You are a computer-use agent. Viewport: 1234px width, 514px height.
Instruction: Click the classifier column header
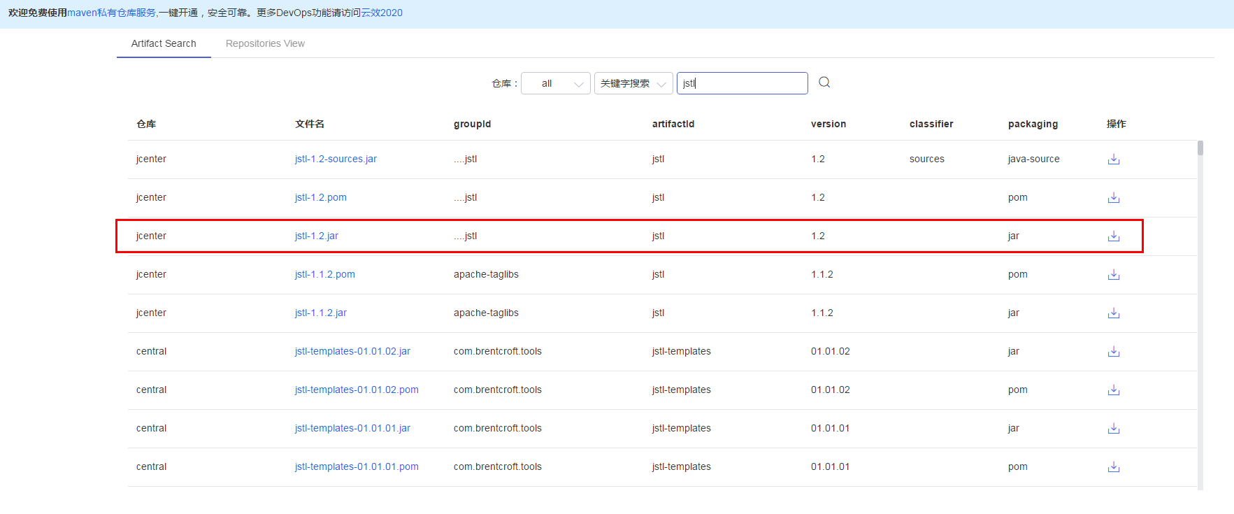931,124
